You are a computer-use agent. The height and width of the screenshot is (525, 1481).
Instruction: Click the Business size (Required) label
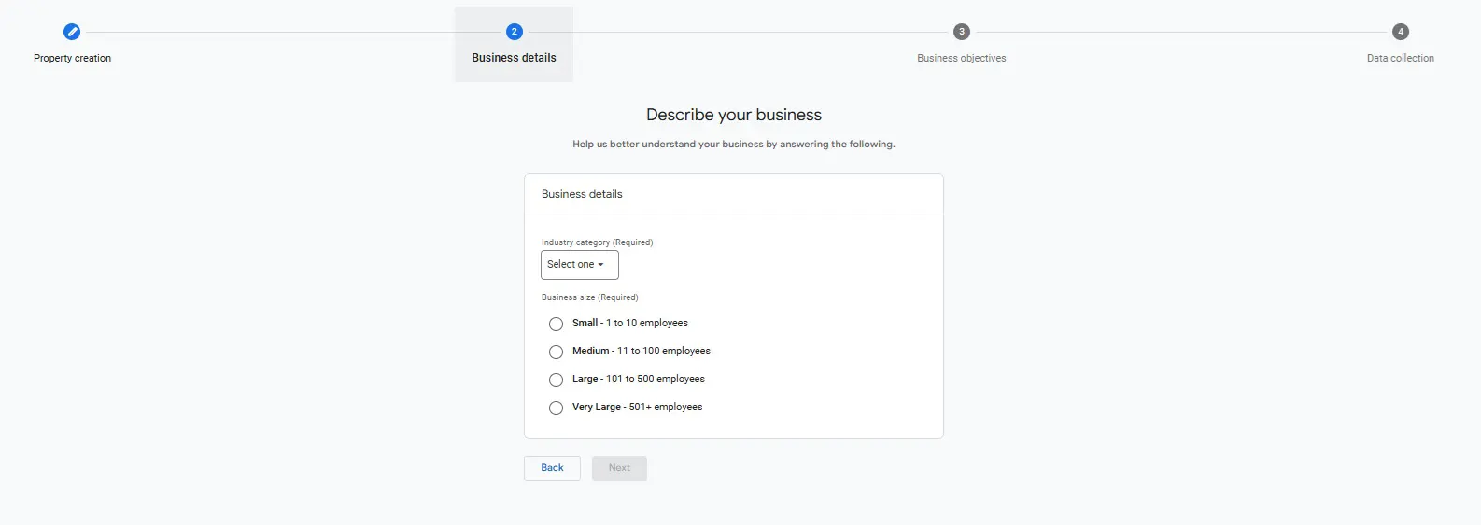coord(589,297)
